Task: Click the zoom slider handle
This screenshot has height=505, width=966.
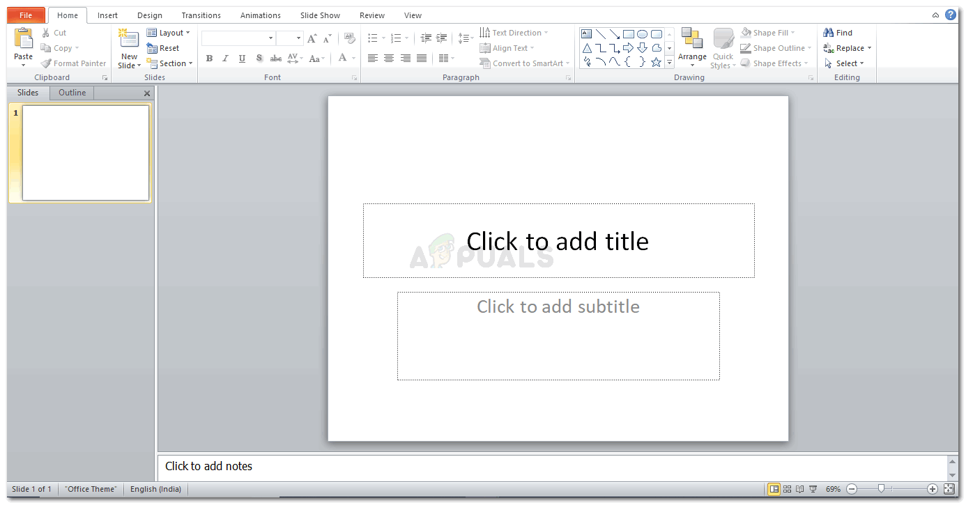Action: coord(881,489)
